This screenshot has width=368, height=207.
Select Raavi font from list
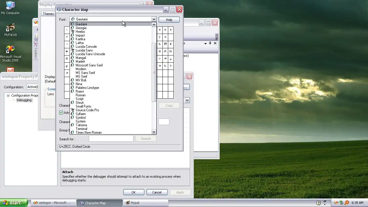pos(111,91)
